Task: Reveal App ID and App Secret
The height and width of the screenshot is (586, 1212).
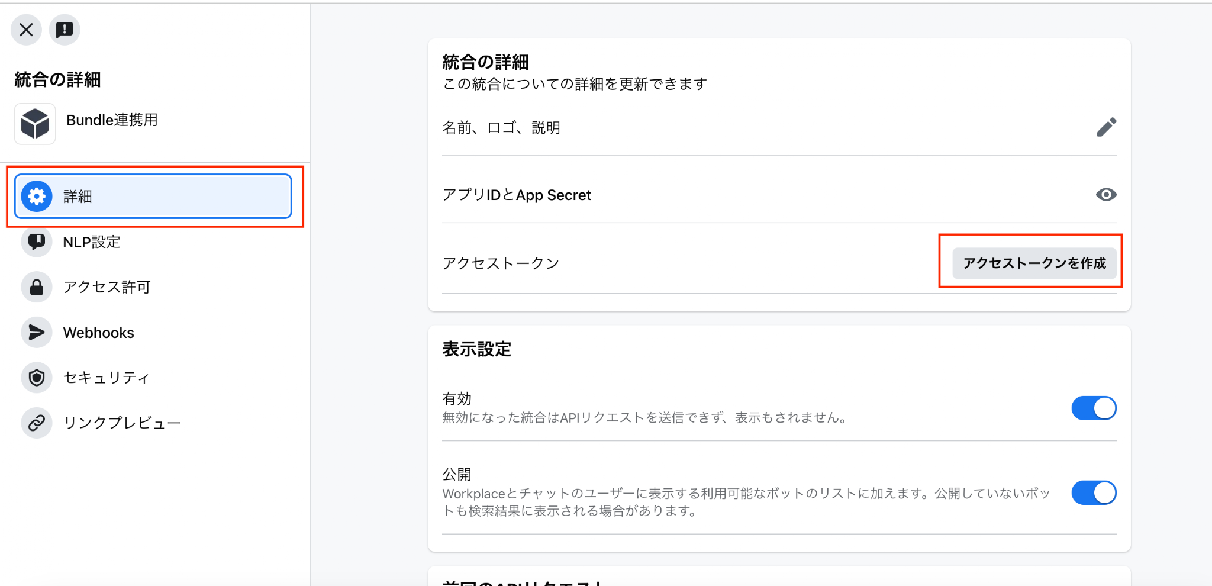Action: point(1106,195)
